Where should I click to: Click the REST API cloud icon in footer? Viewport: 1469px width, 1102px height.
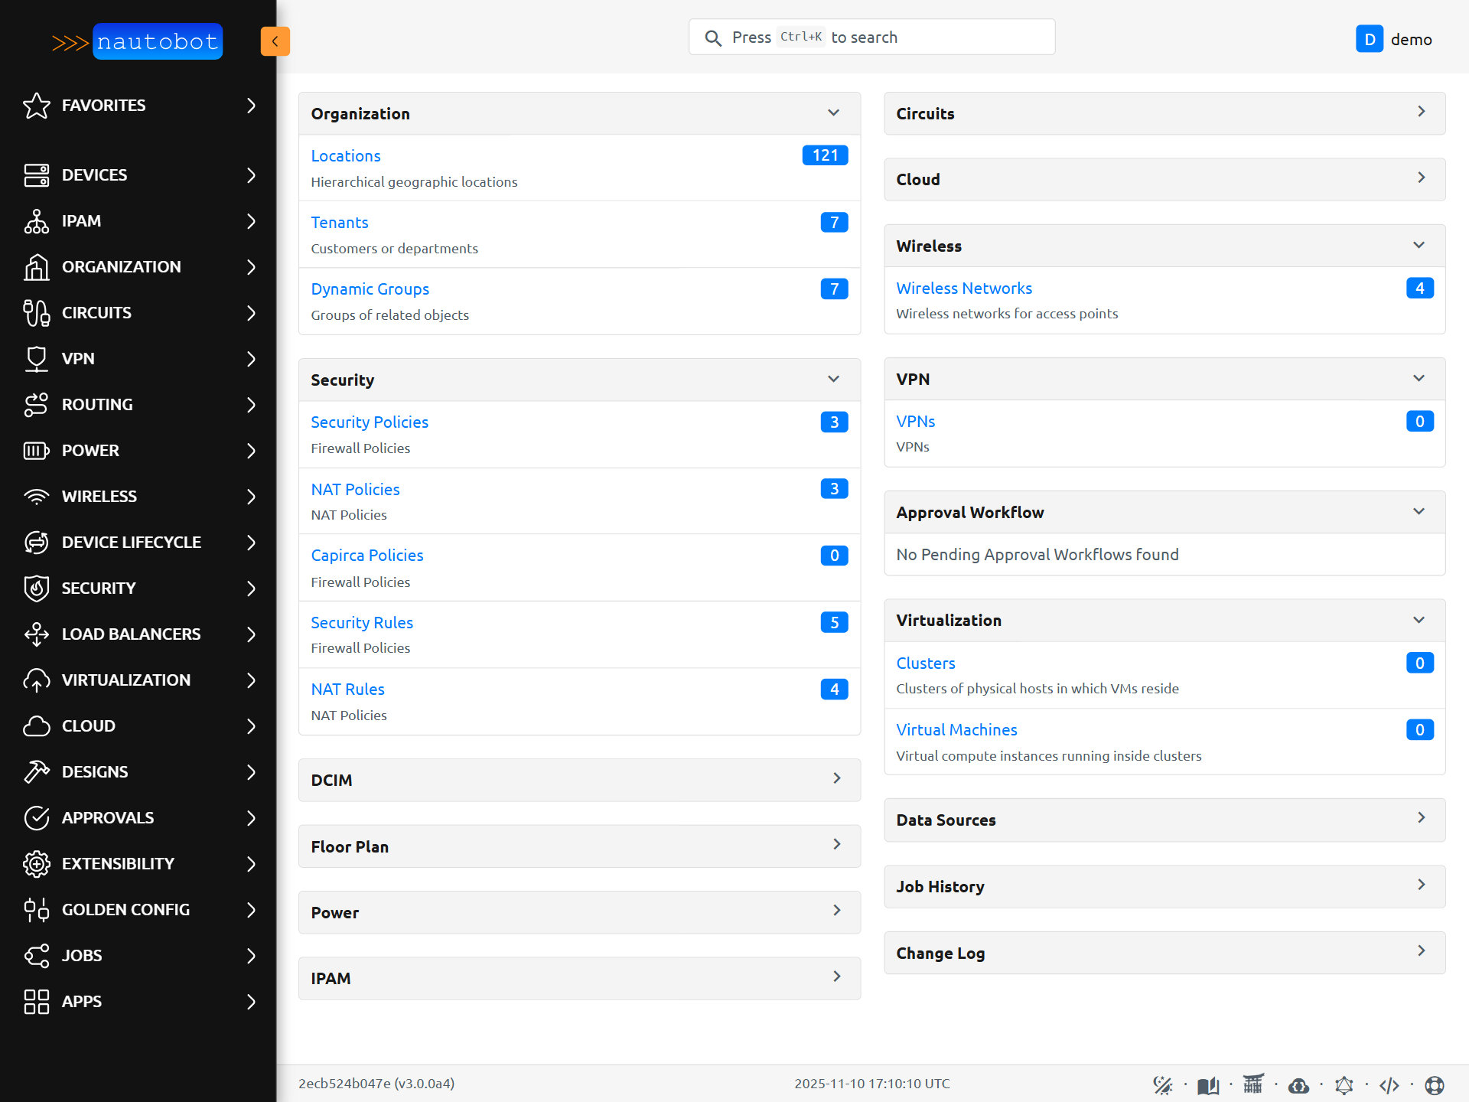tap(1298, 1085)
